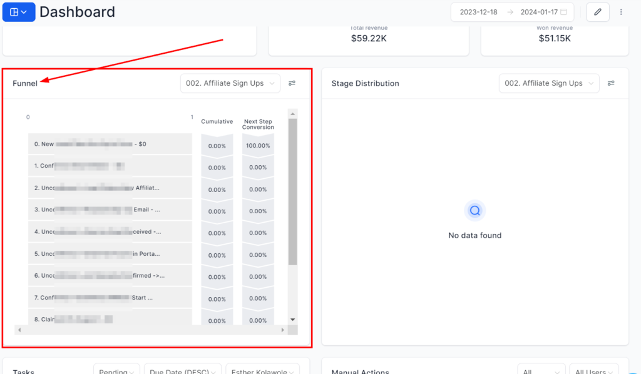Open the Esther Kolawole assignee dropdown
This screenshot has width=641, height=374.
(262, 371)
